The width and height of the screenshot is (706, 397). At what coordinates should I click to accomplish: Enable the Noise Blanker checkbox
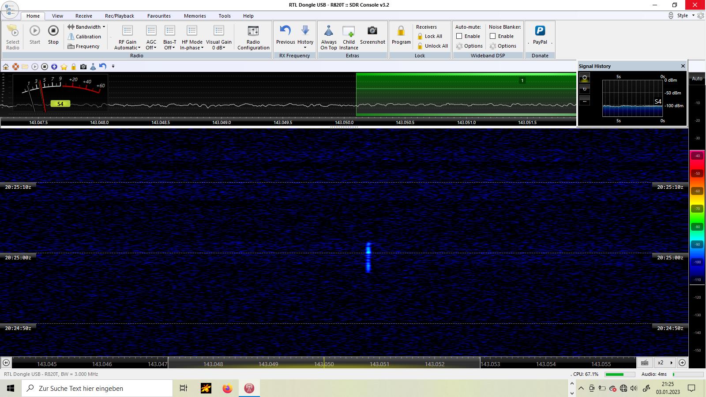[493, 36]
